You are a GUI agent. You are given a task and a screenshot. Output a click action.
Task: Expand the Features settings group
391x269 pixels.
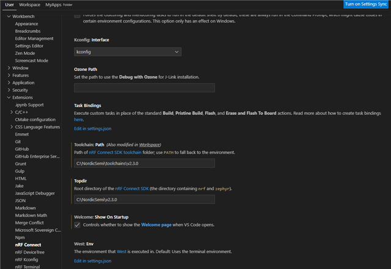click(9, 75)
